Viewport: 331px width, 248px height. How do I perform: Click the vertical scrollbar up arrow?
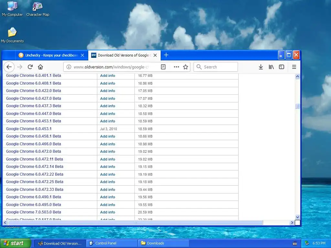(297, 76)
